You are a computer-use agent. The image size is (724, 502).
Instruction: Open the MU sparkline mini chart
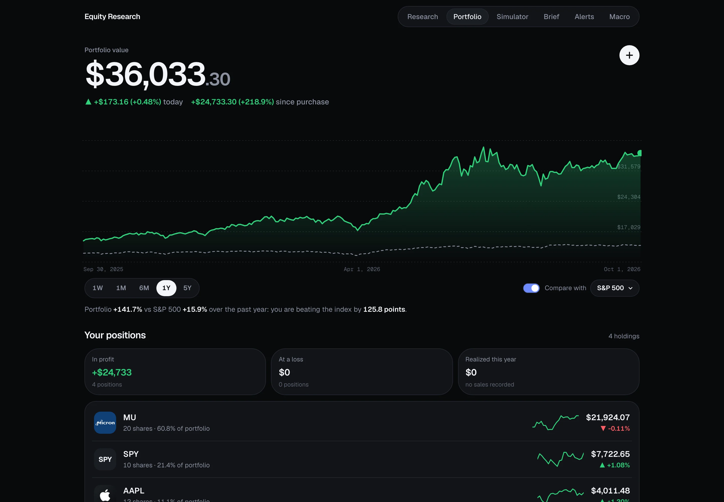(555, 422)
